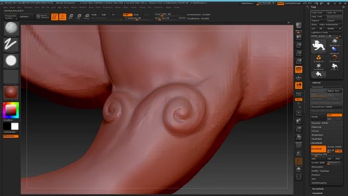Viewport: 348px width, 196px height.
Task: Click the Scroll canvas icon on right shelf
Action: point(299,37)
